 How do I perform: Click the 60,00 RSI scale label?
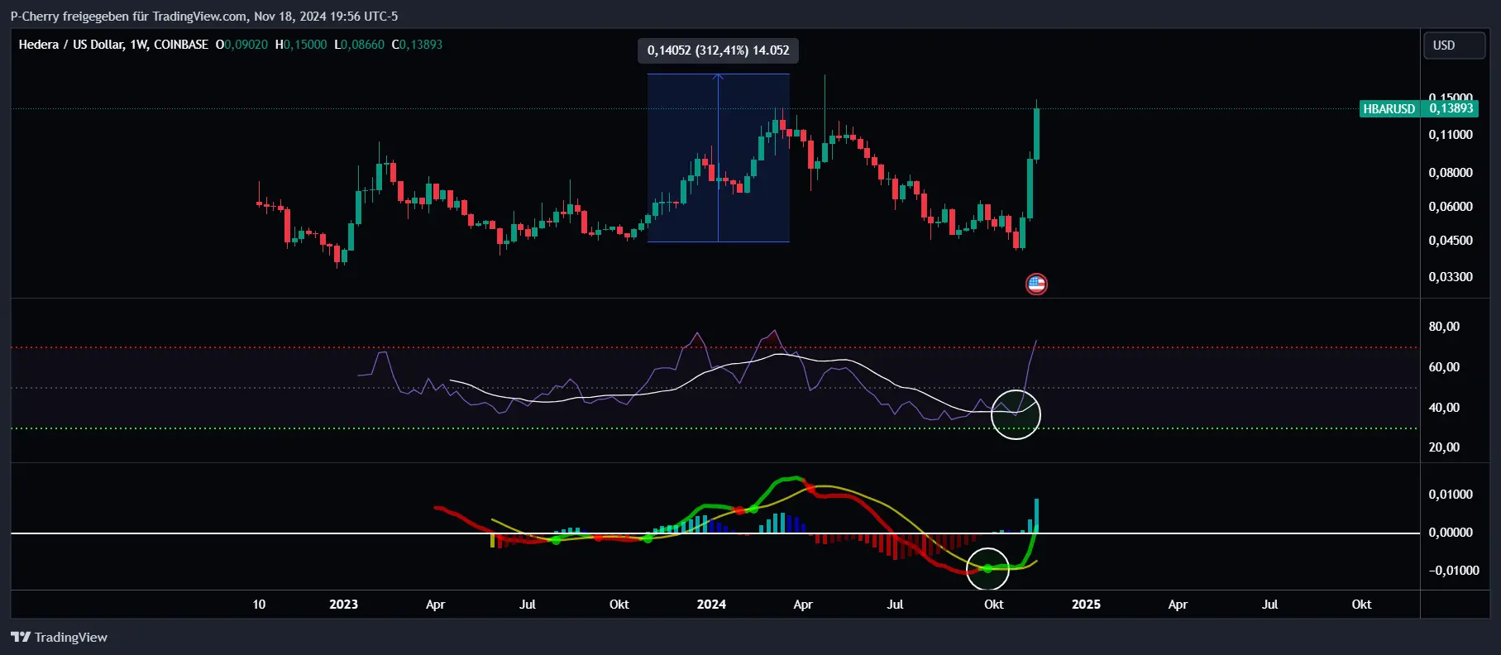(1444, 367)
